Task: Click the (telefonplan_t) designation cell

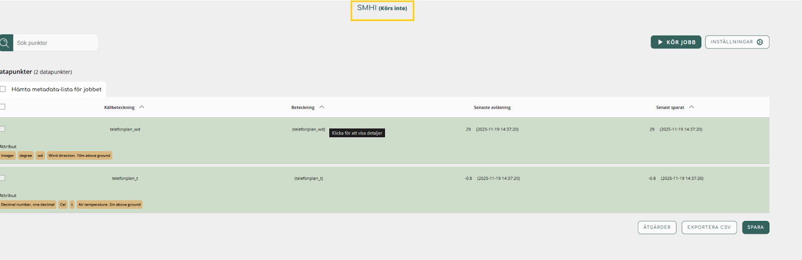Action: tap(308, 178)
